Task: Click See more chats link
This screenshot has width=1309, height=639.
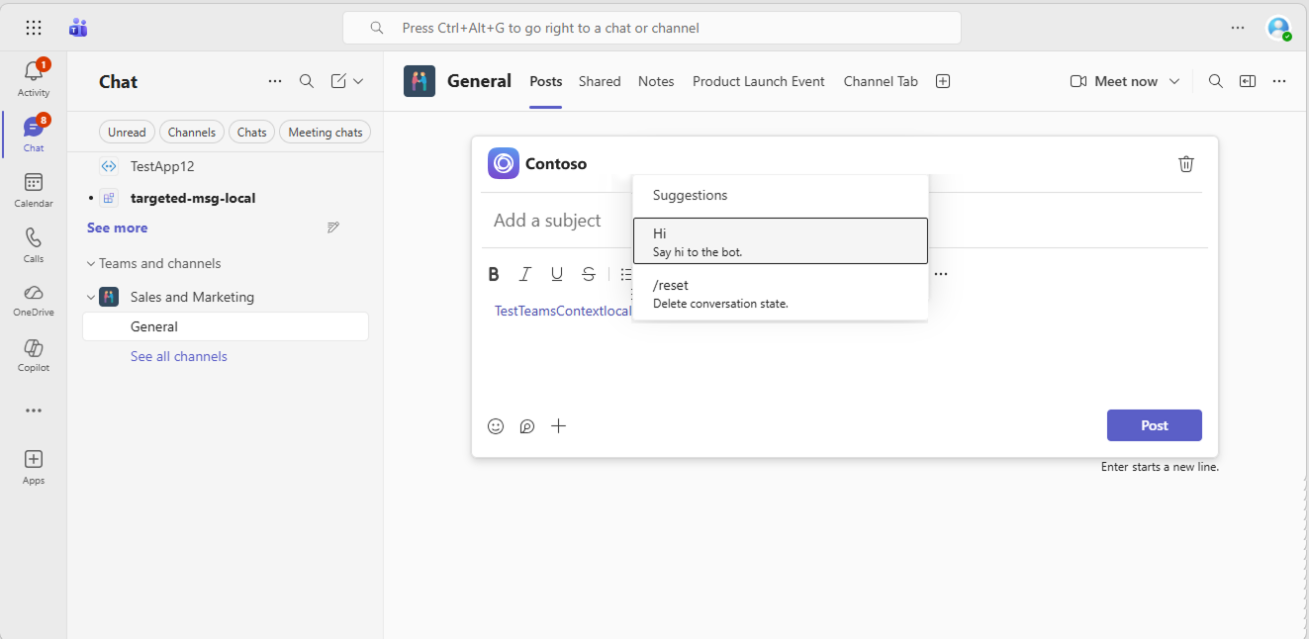Action: tap(117, 228)
